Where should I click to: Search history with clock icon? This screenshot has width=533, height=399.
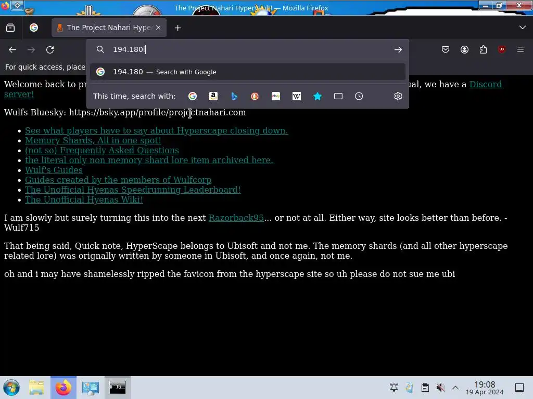coord(359,96)
